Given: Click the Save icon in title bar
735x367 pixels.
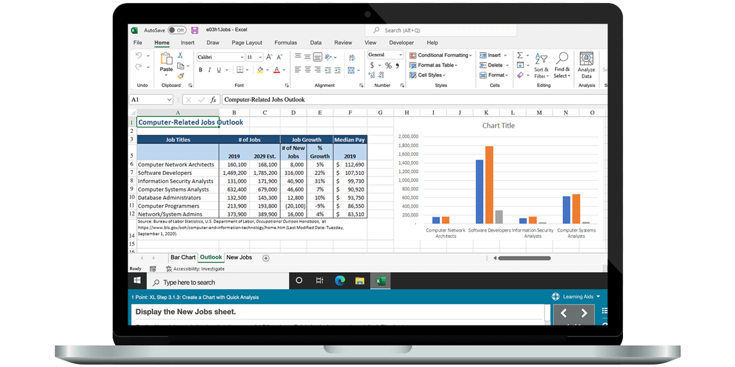Looking at the screenshot, I should (x=195, y=30).
